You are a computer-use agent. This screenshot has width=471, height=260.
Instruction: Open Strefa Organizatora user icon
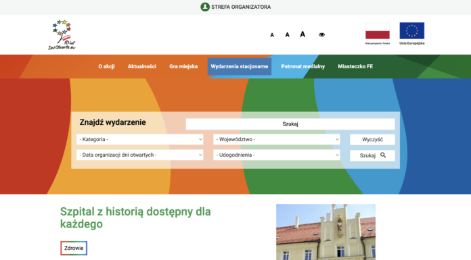(205, 7)
